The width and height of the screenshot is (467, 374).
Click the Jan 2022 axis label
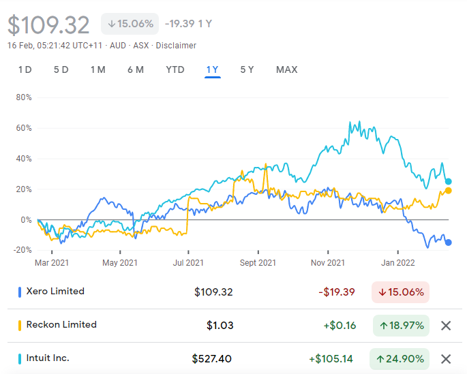click(398, 263)
